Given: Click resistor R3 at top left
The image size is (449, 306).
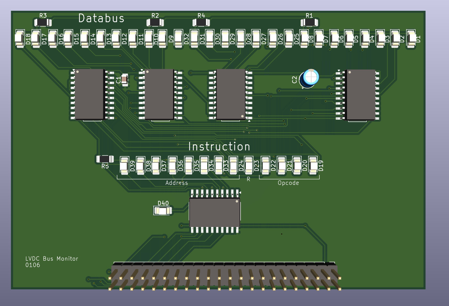Looking at the screenshot, I should tap(43, 23).
